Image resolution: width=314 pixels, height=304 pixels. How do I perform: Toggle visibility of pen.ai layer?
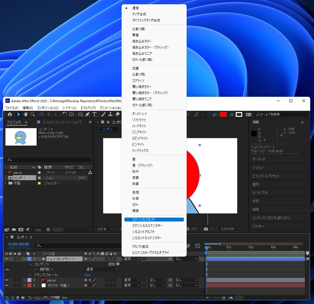click(7, 280)
